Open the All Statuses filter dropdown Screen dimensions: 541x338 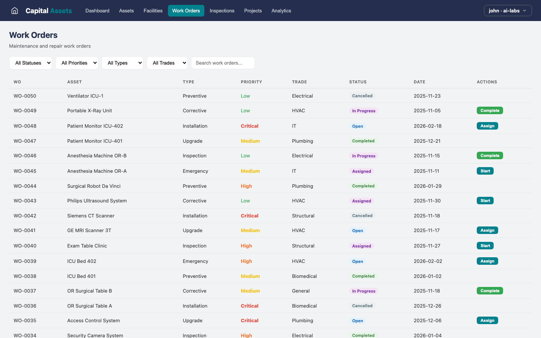click(30, 63)
